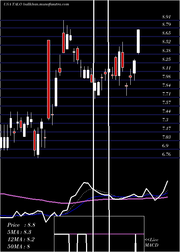Click the 8.79 price axis label
Screen dimensions: 180x252
(166, 24)
